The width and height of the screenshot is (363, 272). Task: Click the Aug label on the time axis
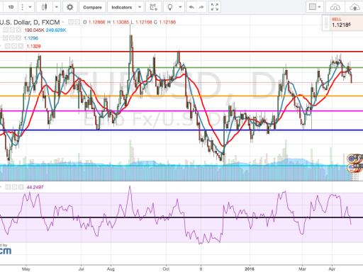111,269
